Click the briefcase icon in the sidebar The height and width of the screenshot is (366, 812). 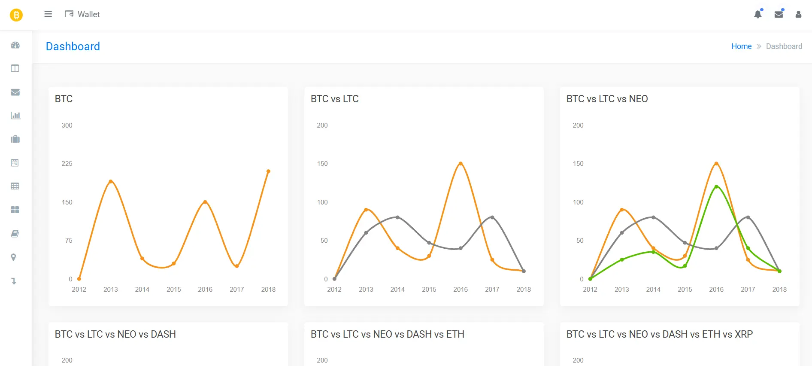click(15, 139)
